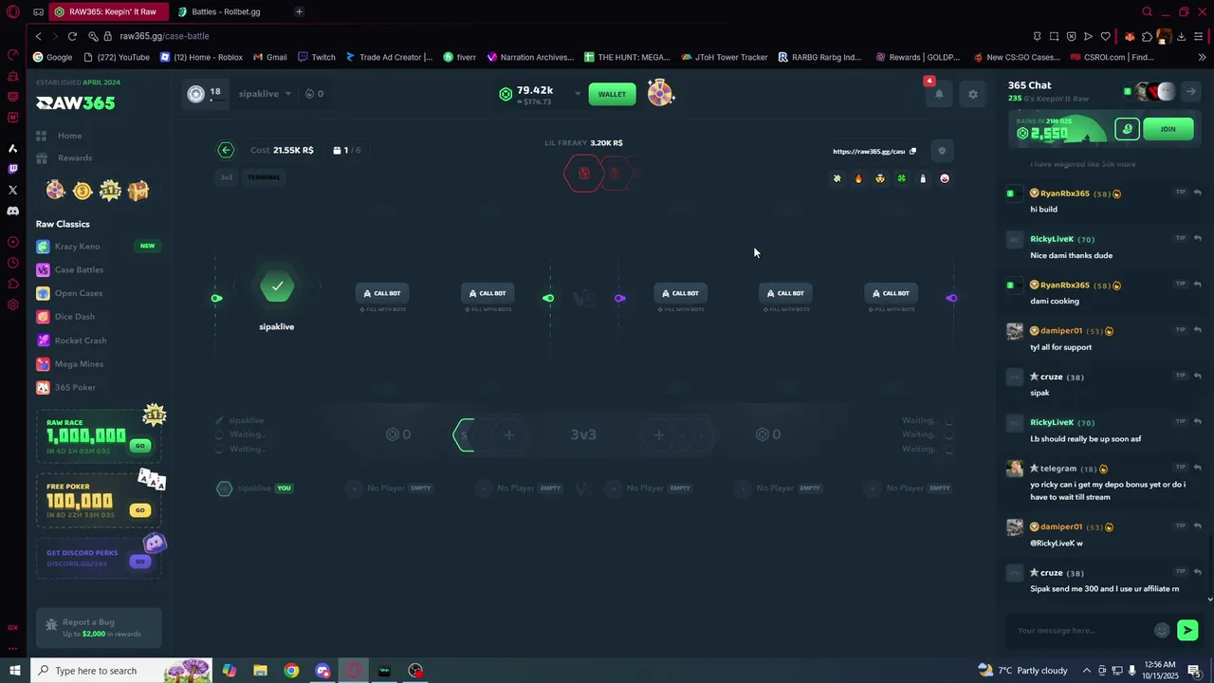
Task: Open the gold coin reward icon
Action: tap(83, 191)
